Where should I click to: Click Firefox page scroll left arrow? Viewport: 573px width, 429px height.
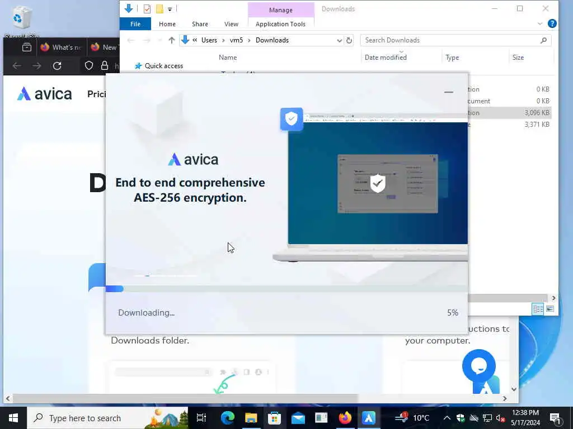(8, 398)
